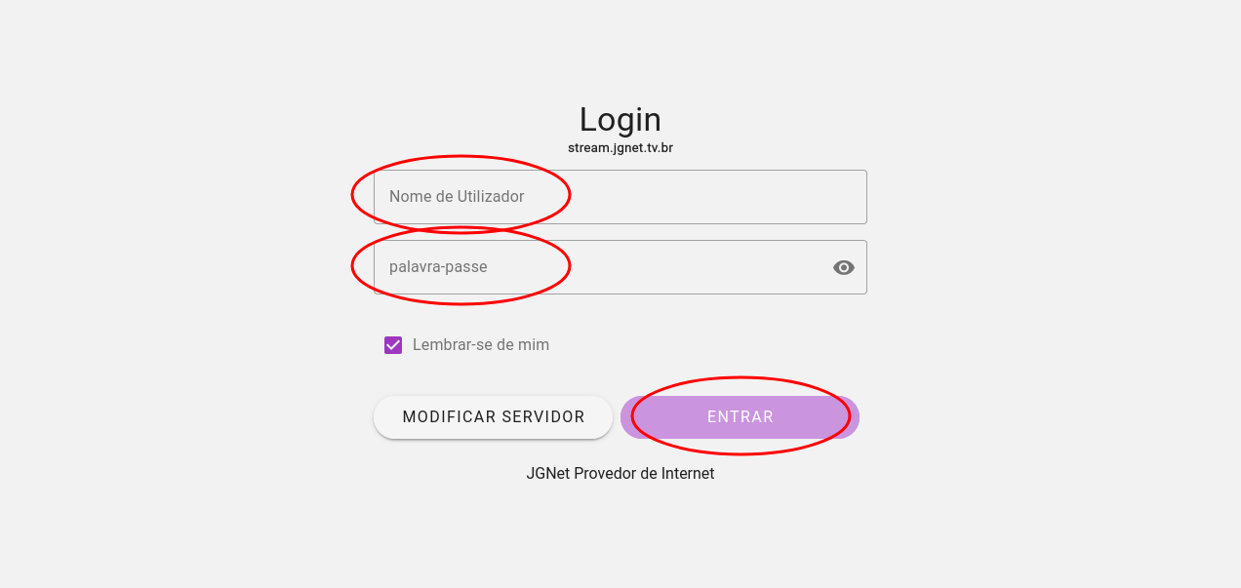Select the stream.jgnet.tv.br server address text
This screenshot has height=588, width=1241.
pyautogui.click(x=620, y=148)
